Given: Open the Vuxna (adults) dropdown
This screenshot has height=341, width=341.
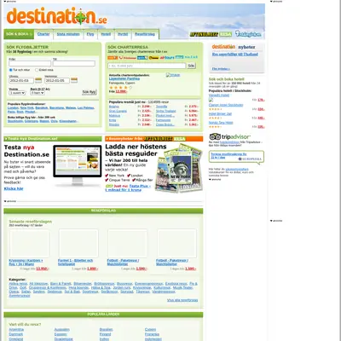Looking at the screenshot, I should click(x=17, y=93).
